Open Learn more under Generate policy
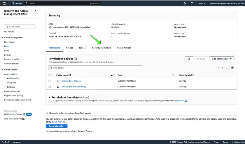 [x=59, y=122]
